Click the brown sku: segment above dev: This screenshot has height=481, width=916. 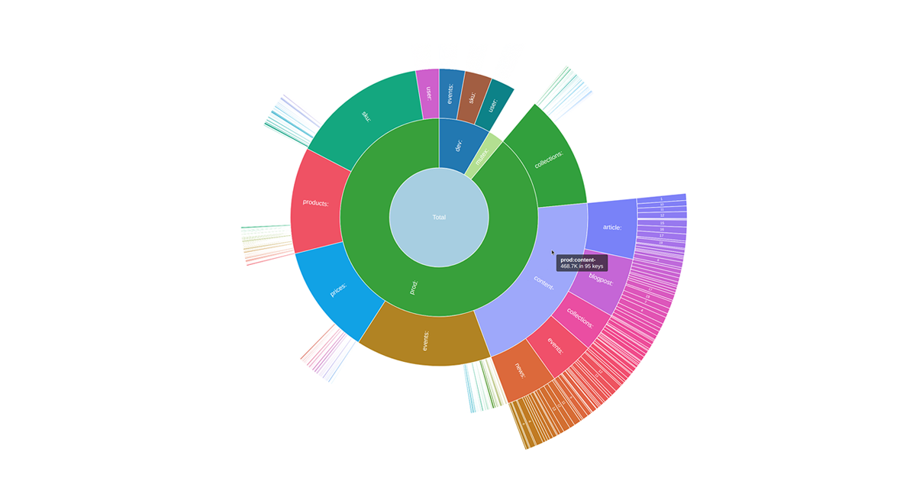click(471, 96)
